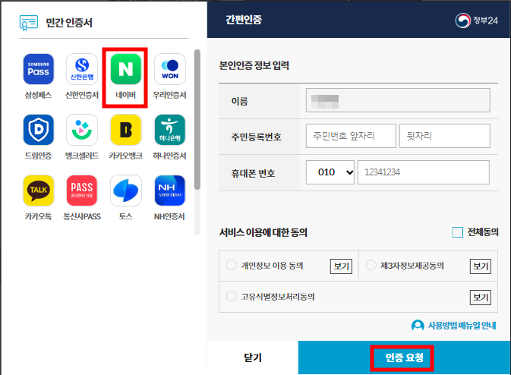
Task: Open the 010 phone prefix dropdown
Action: (x=330, y=172)
